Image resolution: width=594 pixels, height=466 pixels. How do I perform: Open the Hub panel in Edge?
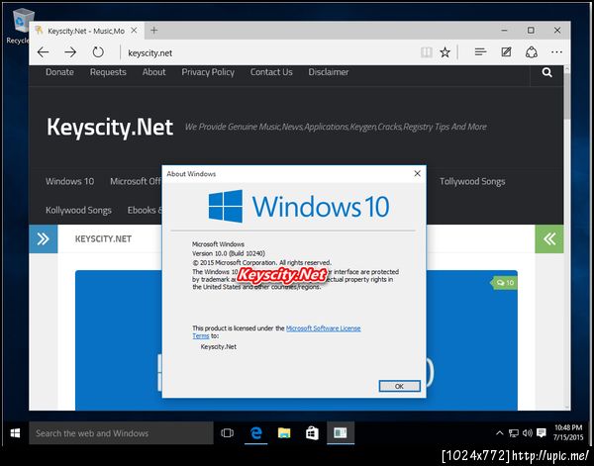(x=480, y=52)
